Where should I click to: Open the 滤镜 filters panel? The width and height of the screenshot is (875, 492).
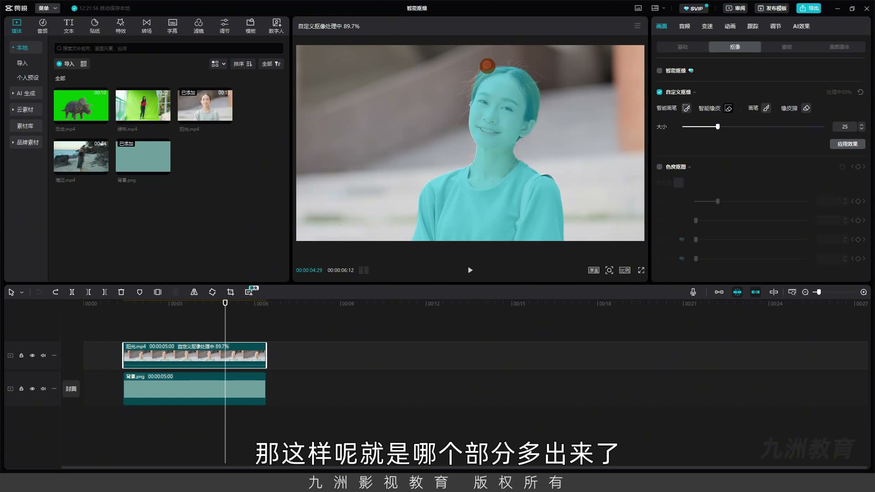pos(198,26)
